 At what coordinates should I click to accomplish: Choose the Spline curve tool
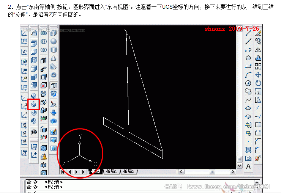[x=248, y=100]
